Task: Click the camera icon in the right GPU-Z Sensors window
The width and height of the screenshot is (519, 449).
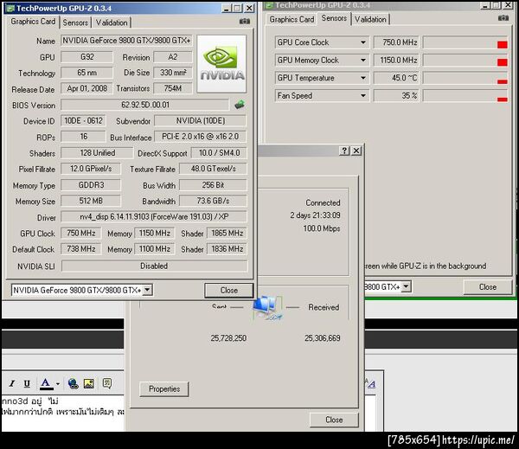Action: click(x=503, y=18)
